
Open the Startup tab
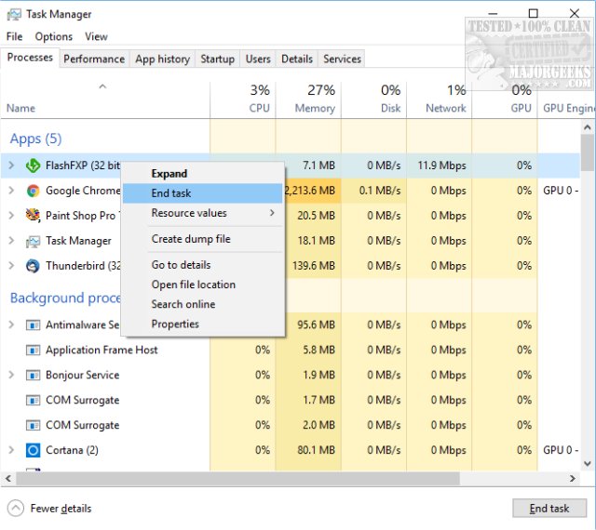217,60
